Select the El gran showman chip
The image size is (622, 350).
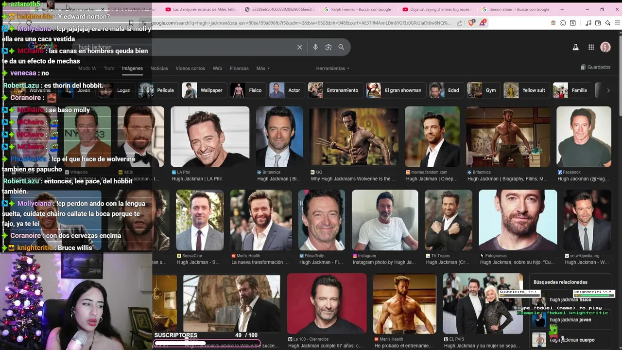point(396,90)
